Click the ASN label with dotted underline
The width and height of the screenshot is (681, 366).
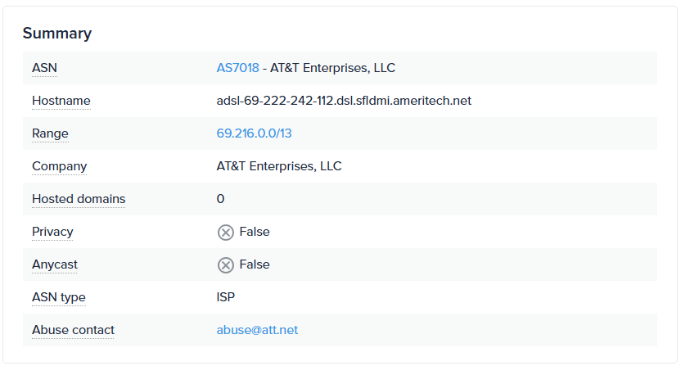point(44,68)
